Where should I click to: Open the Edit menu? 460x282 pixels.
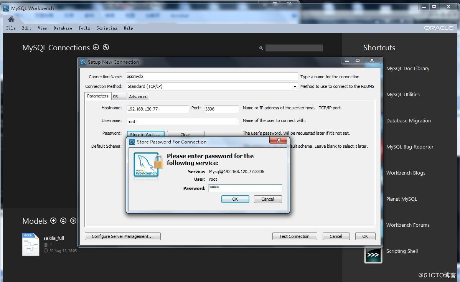tap(26, 28)
